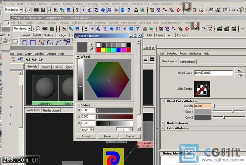Click the load attributes arrow button beside blendColors name

tap(240, 70)
